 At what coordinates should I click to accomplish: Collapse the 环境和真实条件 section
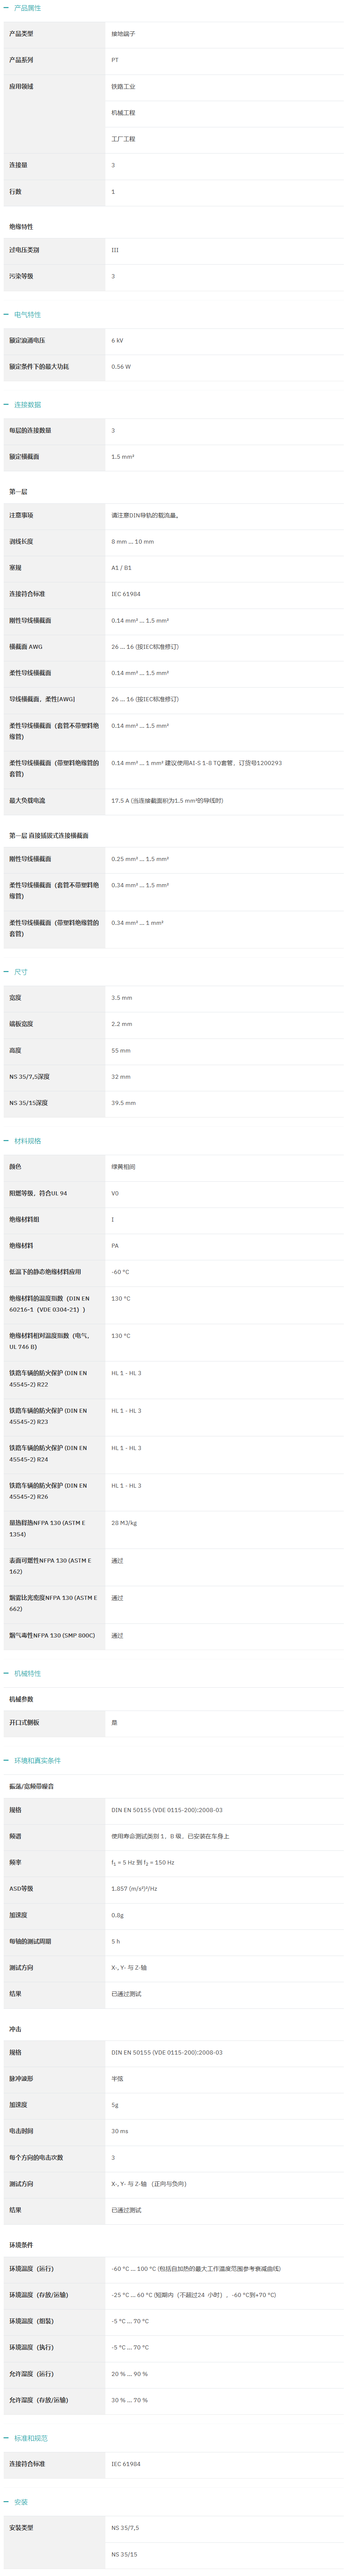click(32, 1761)
